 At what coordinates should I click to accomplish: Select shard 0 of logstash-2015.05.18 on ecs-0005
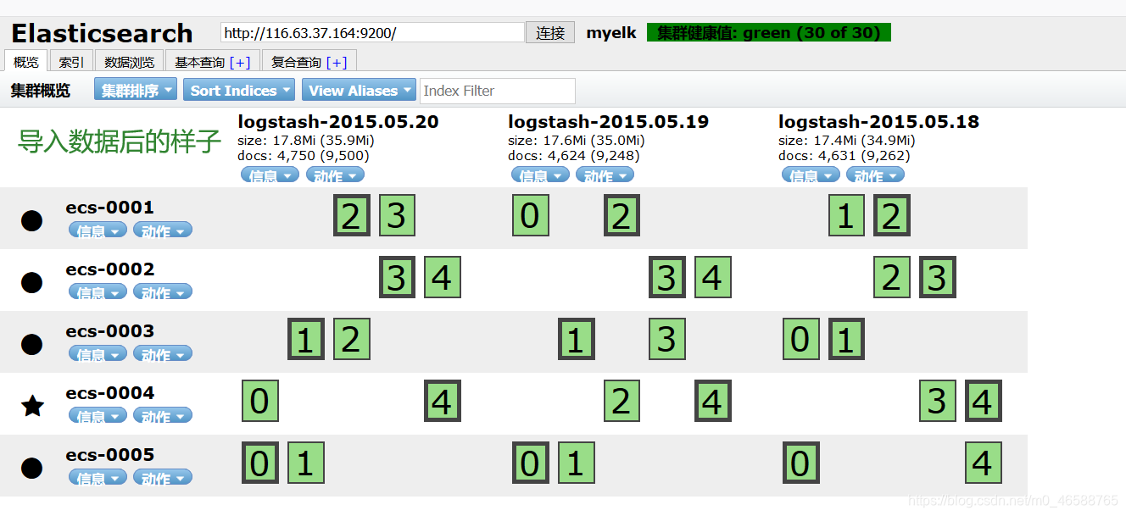click(x=801, y=463)
